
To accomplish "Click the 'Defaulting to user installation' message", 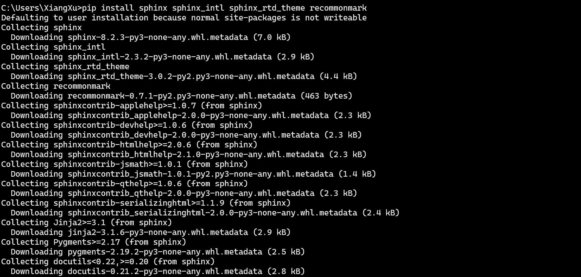I will [184, 18].
